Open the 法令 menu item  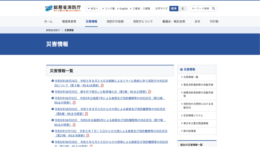pyautogui.click(x=197, y=21)
